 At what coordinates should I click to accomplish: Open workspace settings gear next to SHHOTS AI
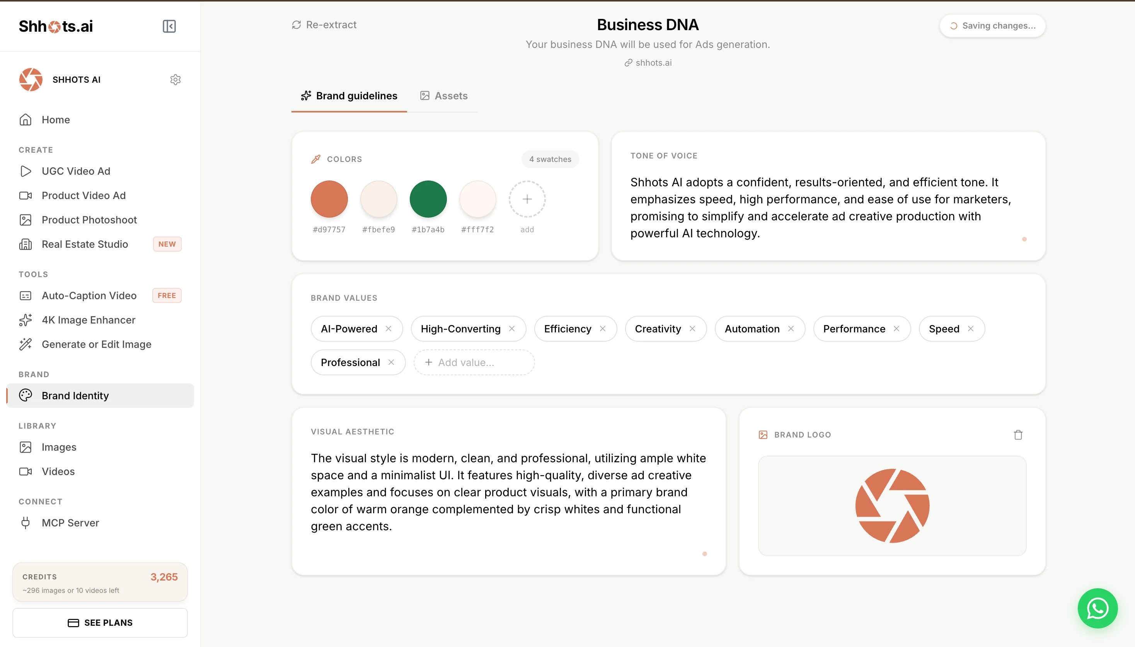click(x=175, y=80)
